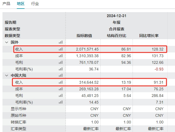Open chart icon for 国外 毛利 row
The width and height of the screenshot is (175, 132).
[61, 62]
